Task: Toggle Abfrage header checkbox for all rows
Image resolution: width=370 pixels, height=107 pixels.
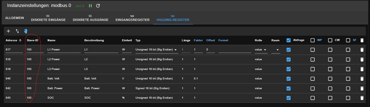Action: [x=289, y=40]
